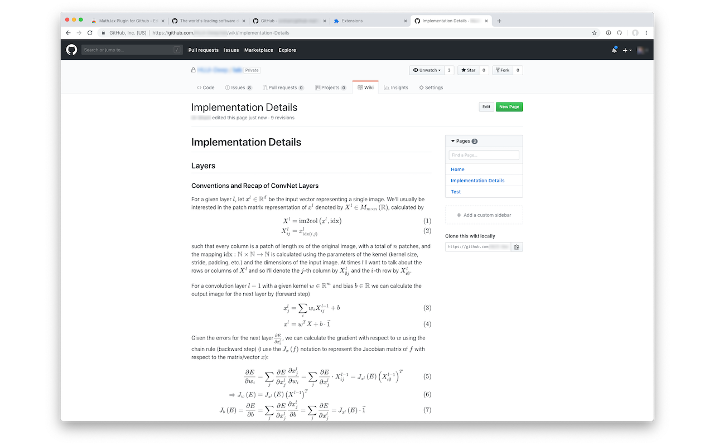The width and height of the screenshot is (714, 446).
Task: Select the Wiki tab
Action: (x=365, y=88)
